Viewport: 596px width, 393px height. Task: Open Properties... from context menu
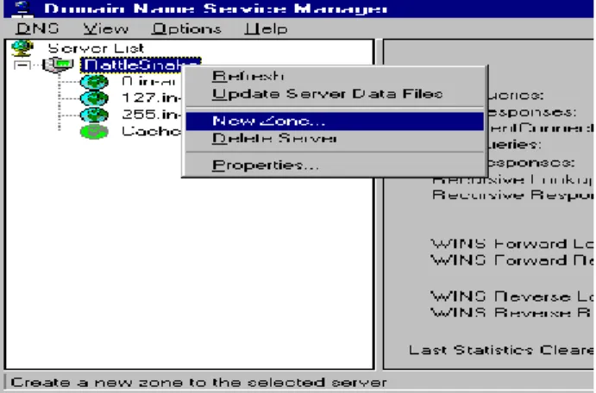click(x=335, y=165)
